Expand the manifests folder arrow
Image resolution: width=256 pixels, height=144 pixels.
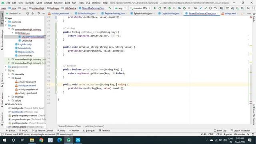(x=6, y=22)
